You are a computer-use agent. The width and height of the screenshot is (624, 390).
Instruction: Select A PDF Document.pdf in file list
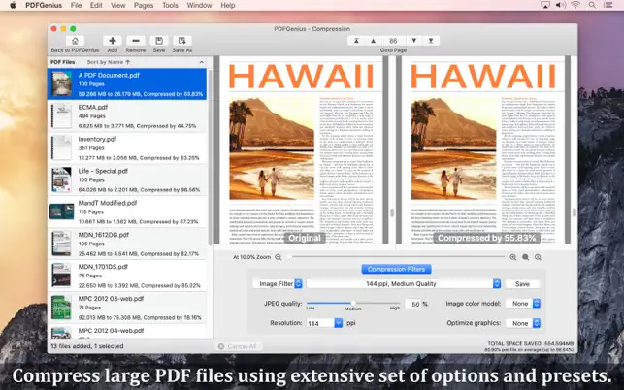pos(127,84)
